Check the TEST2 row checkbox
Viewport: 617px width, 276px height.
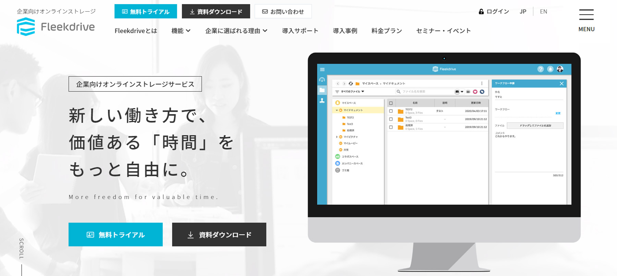point(391,111)
